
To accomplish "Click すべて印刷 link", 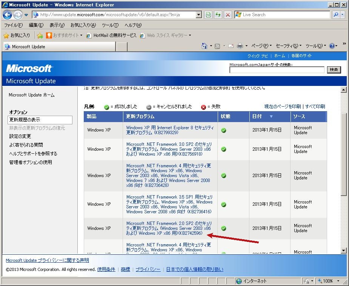I will click(315, 106).
